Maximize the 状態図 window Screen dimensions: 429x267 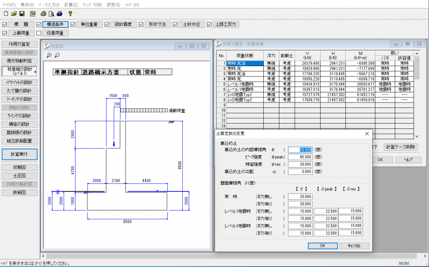point(192,46)
